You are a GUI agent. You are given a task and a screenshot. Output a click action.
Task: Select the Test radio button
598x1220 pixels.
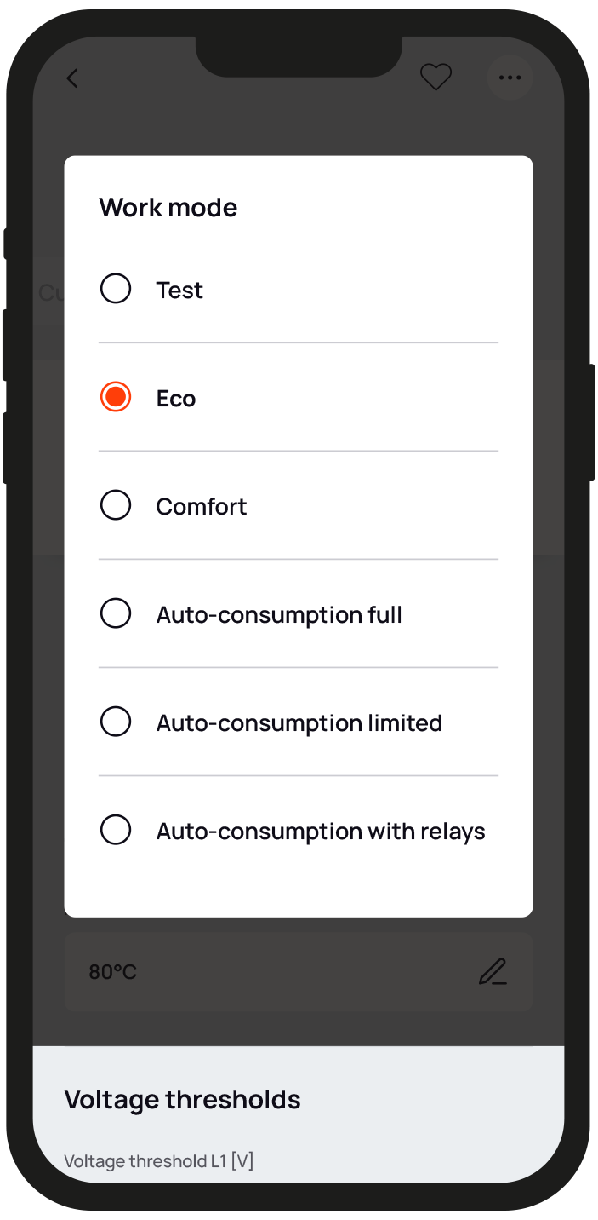[116, 289]
